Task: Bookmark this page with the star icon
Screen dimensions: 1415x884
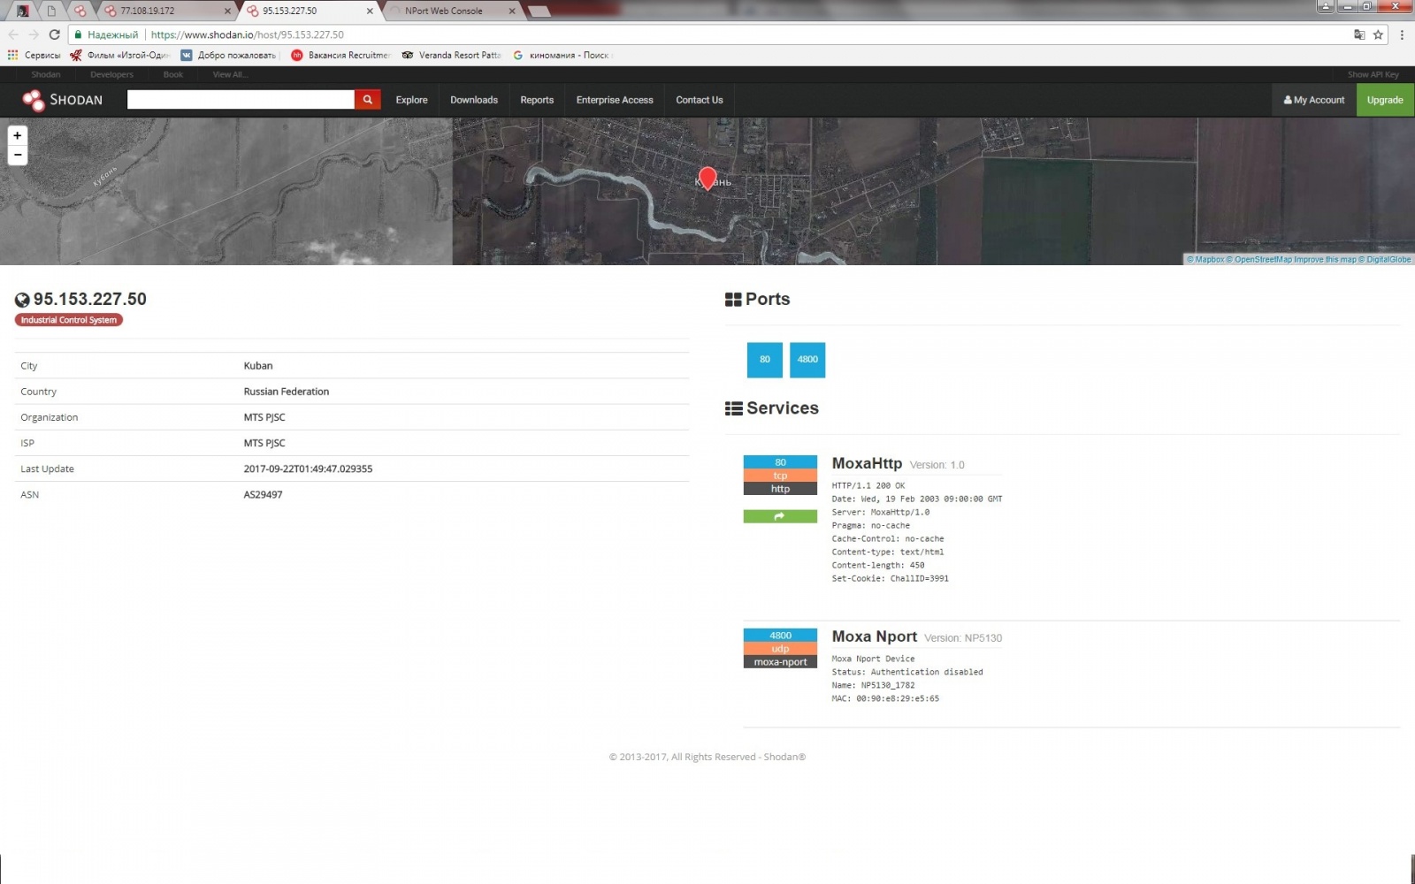Action: [1378, 34]
